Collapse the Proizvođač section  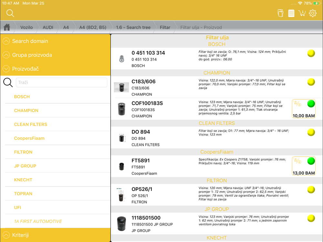tap(55, 69)
